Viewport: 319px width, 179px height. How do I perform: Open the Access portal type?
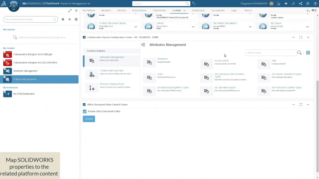[x=221, y=61]
